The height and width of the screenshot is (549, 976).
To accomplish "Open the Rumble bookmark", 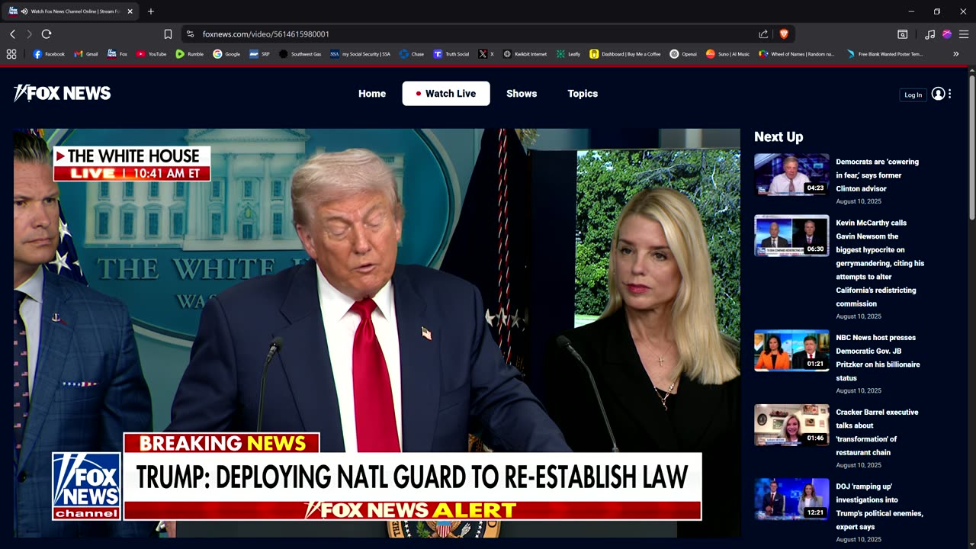I will [x=190, y=54].
